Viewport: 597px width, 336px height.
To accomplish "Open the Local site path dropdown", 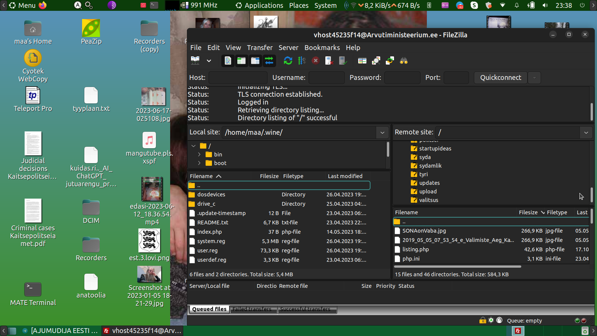I will click(382, 133).
